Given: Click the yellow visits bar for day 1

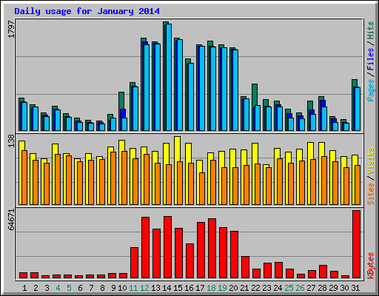Looking at the screenshot, I should coord(21,172).
